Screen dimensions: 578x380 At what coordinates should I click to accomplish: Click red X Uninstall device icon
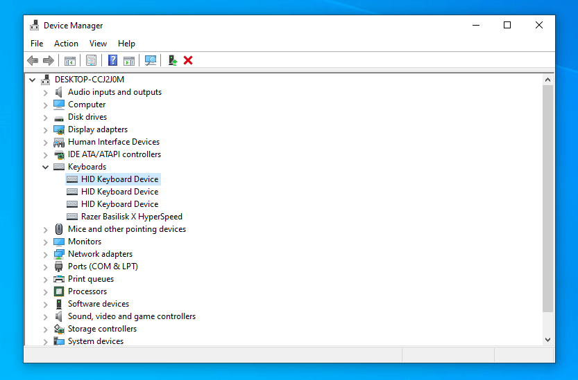(188, 60)
